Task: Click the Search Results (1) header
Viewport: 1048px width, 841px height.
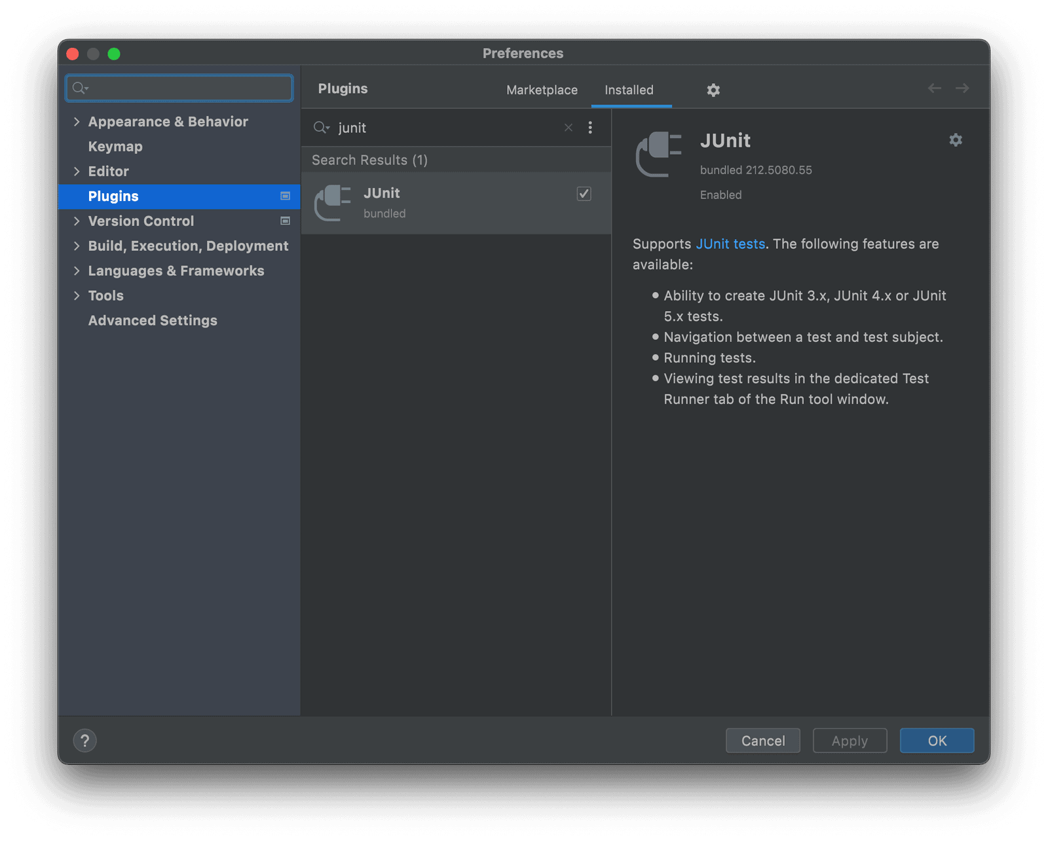Action: pyautogui.click(x=369, y=160)
